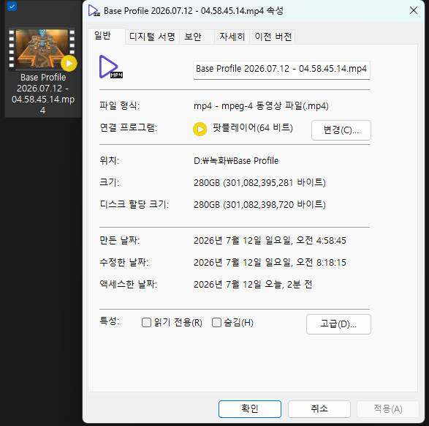Viewport: 429px width, 426px height.
Task: Cancel with the 취소 button
Action: click(319, 409)
